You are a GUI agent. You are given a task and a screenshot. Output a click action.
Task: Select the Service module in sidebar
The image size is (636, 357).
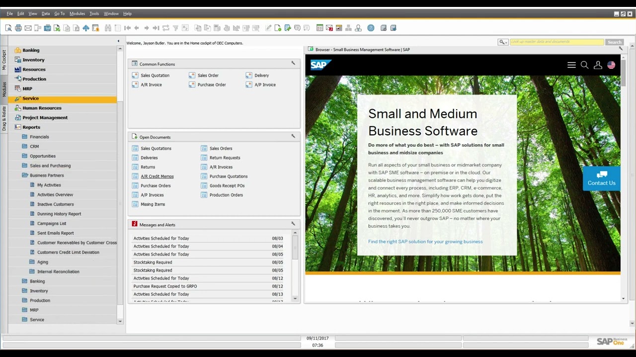coord(62,98)
